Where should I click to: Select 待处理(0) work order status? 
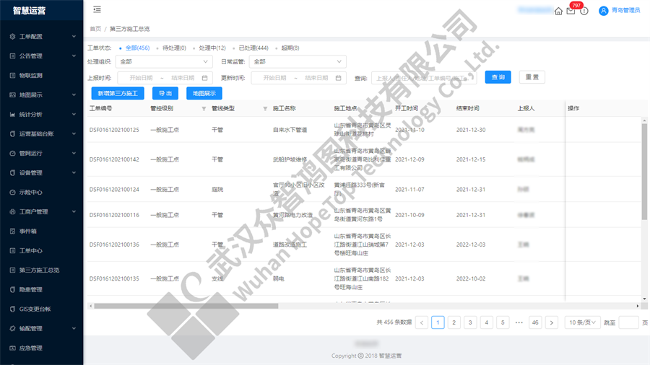point(174,48)
